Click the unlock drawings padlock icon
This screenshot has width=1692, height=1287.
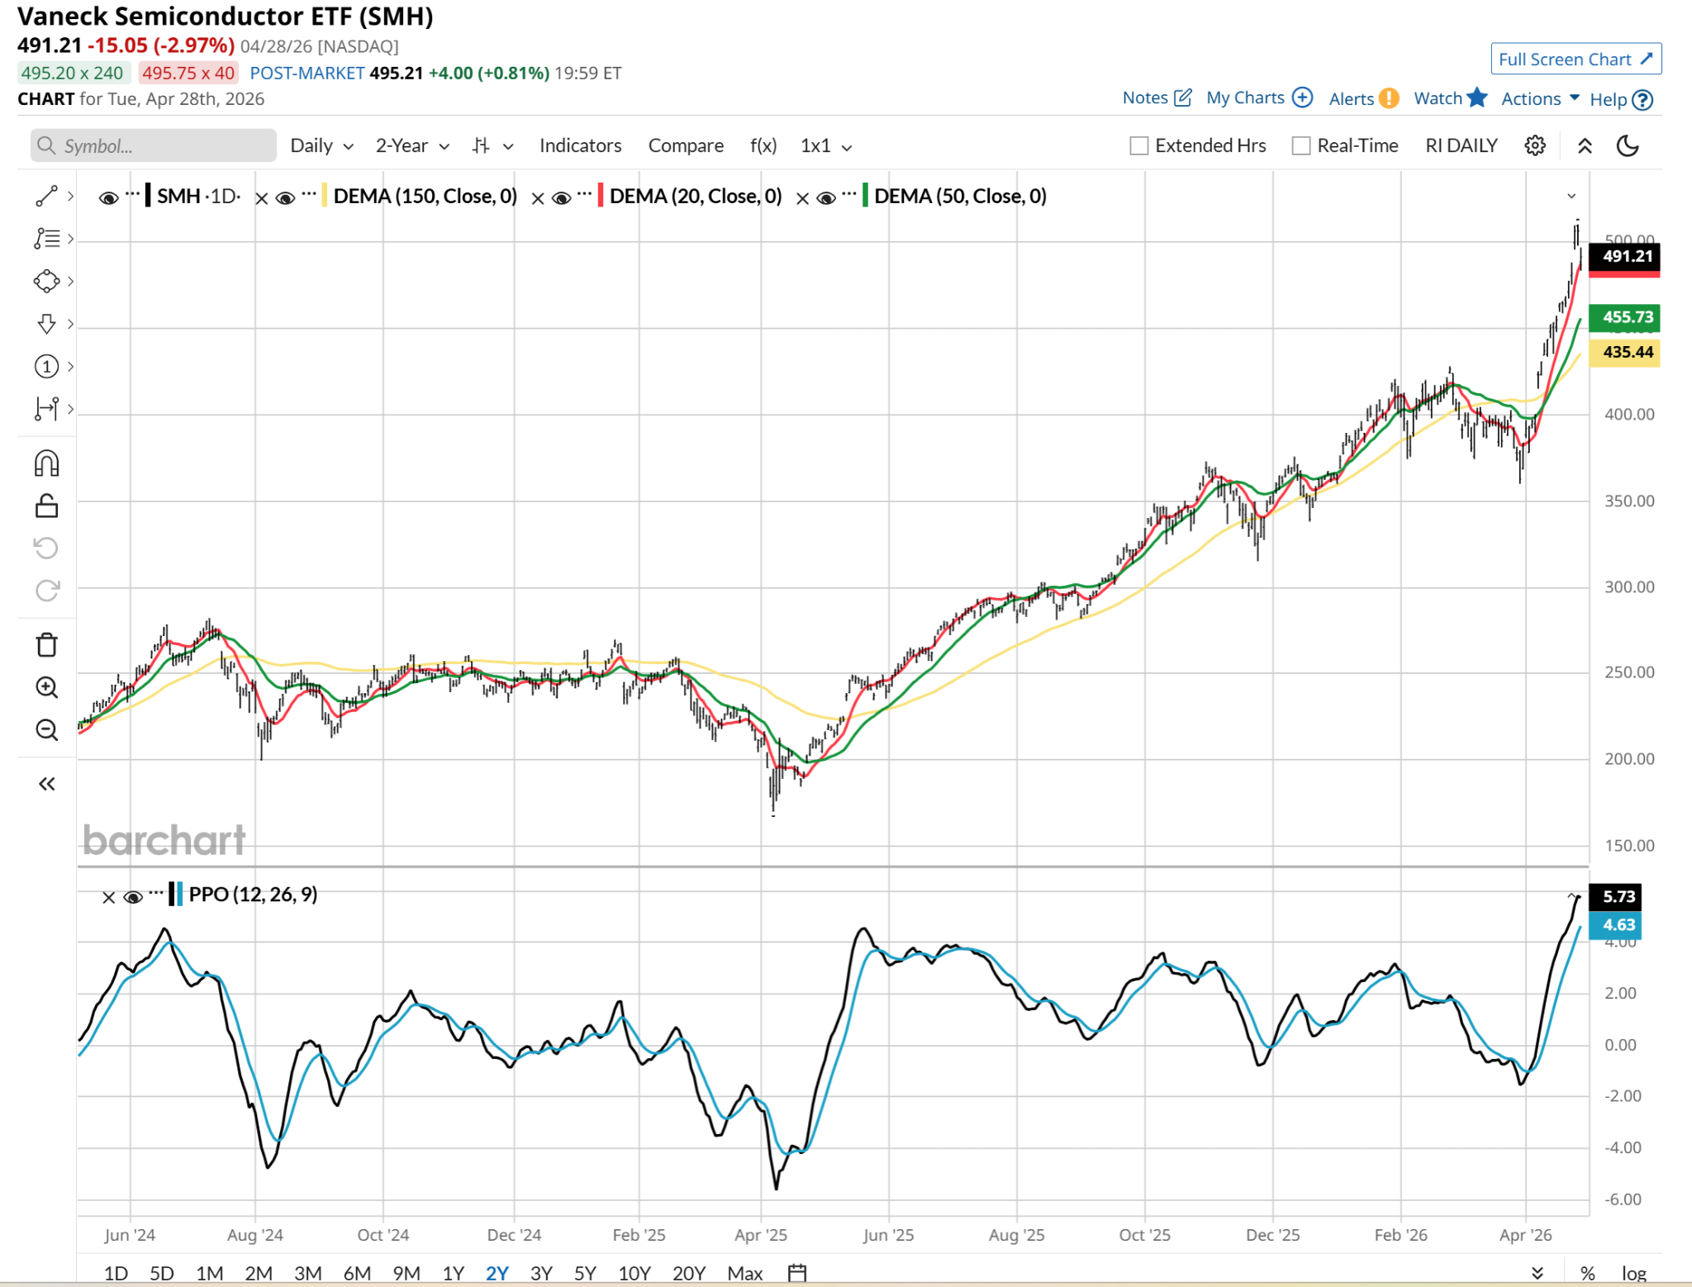46,506
